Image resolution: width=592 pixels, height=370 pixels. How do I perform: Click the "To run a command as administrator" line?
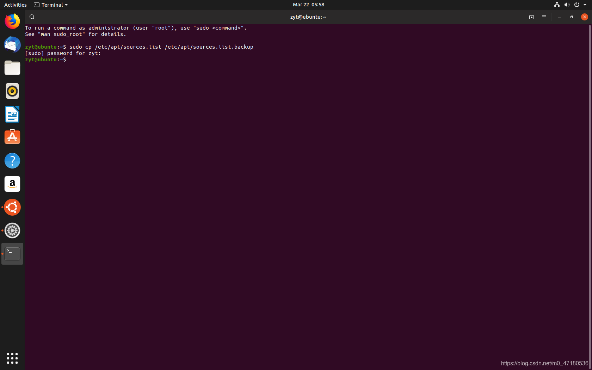136,28
